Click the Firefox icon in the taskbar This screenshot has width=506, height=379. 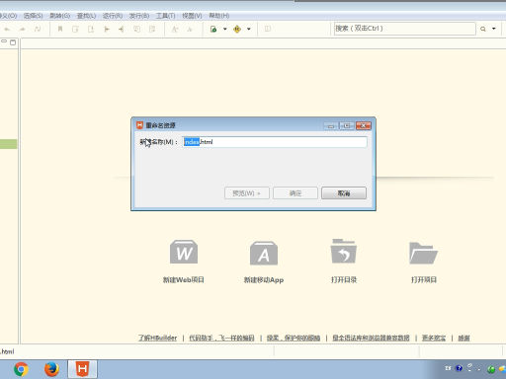[51, 369]
